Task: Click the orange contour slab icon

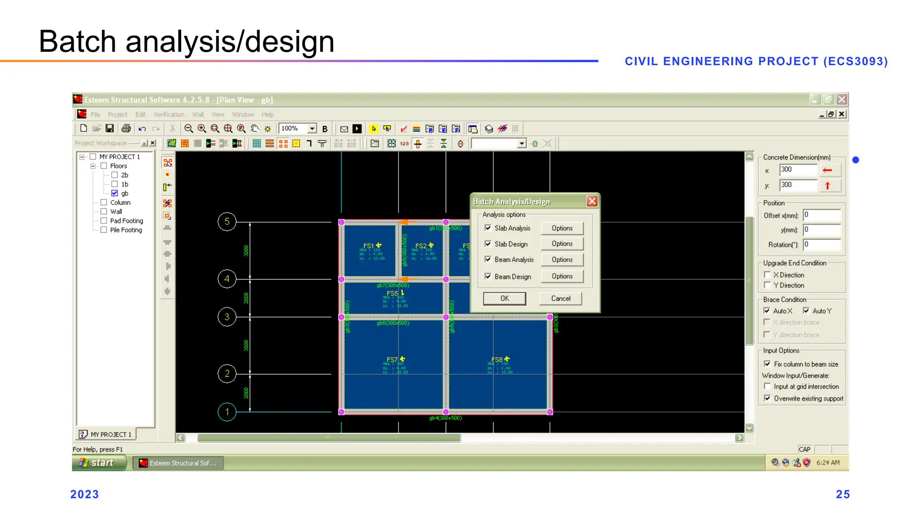Action: tap(184, 143)
